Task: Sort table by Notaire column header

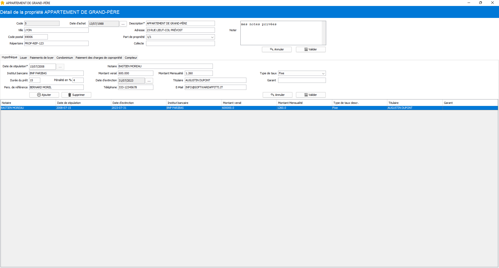Action: (28, 103)
